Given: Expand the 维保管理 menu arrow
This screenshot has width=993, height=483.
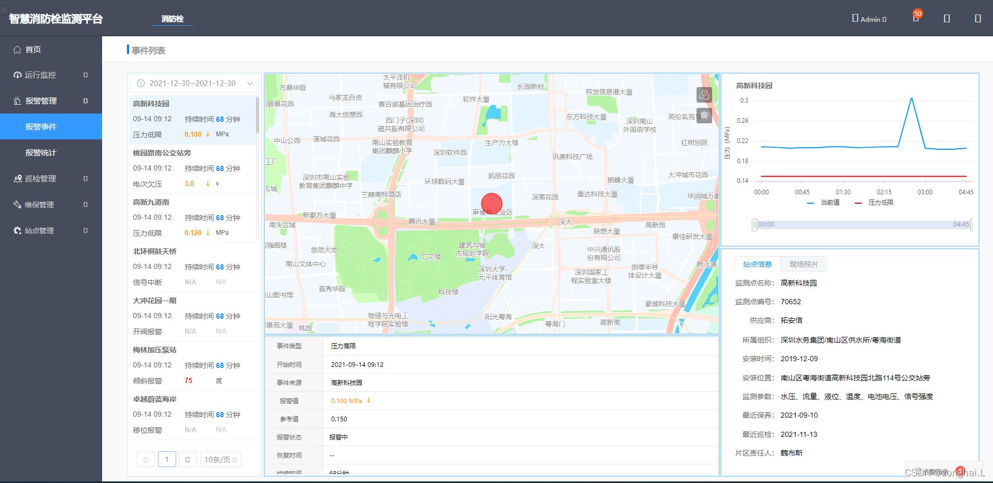Looking at the screenshot, I should point(86,205).
